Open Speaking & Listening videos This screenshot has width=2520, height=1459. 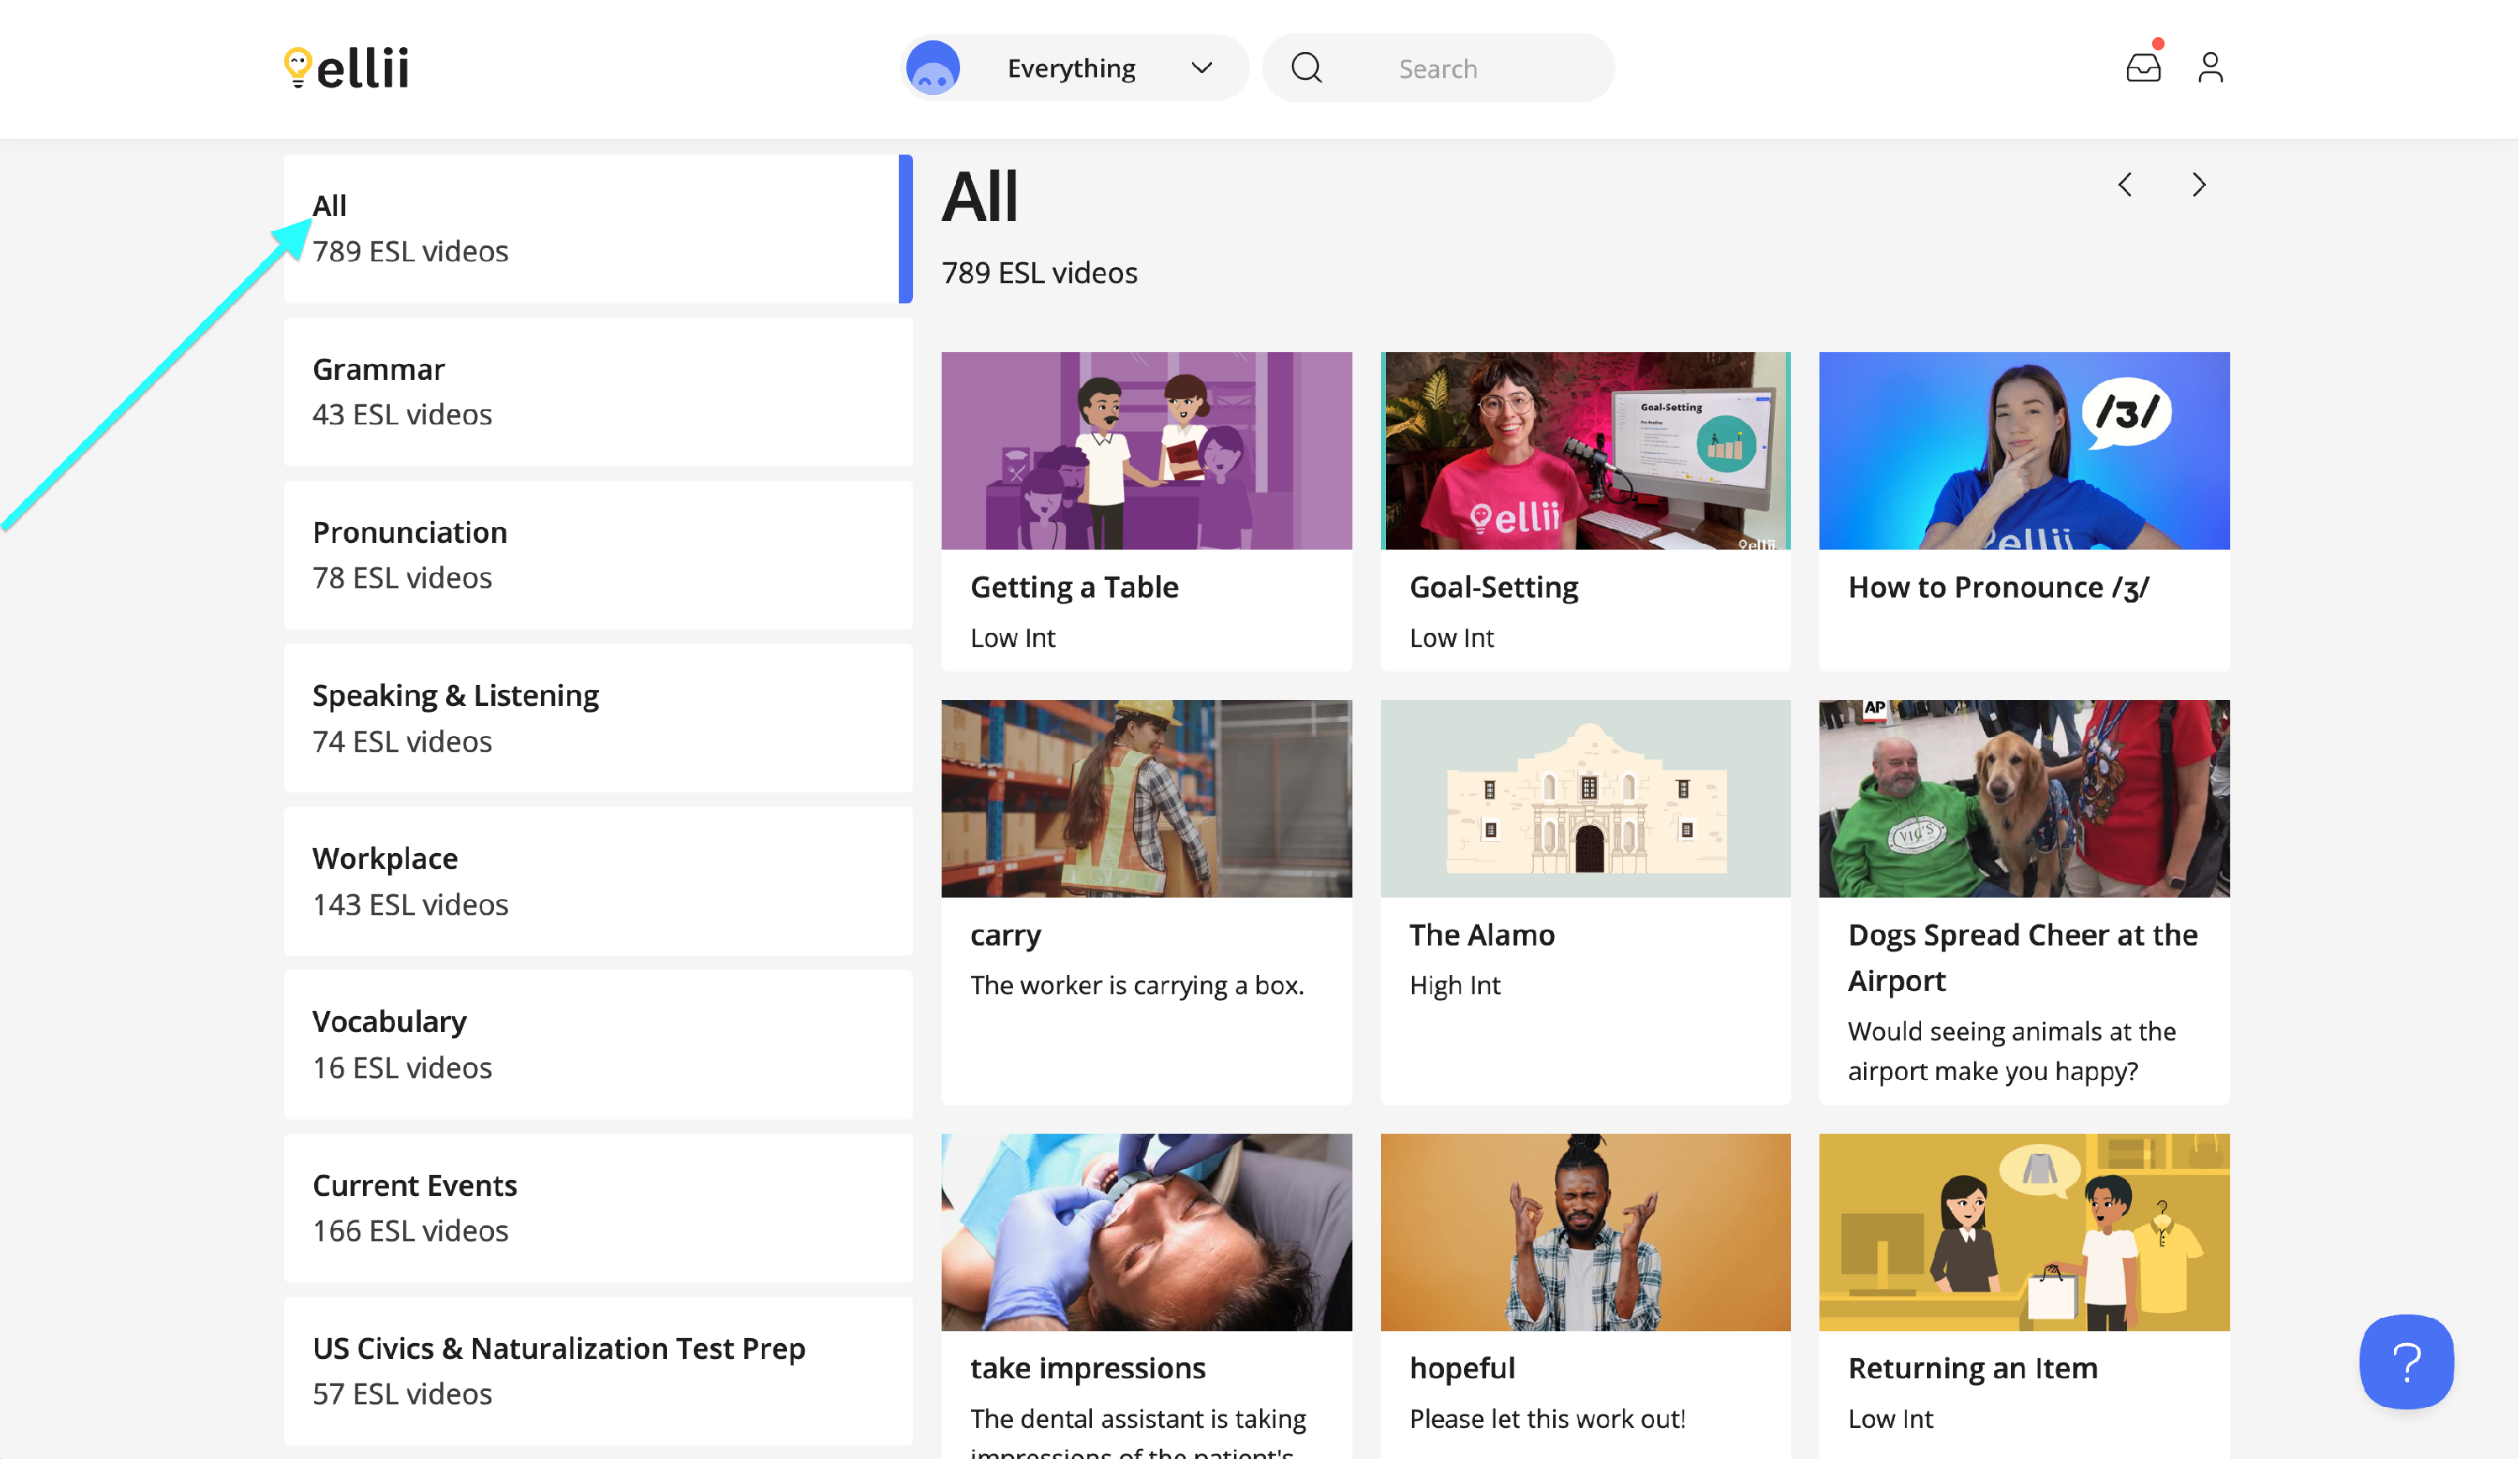click(x=597, y=718)
